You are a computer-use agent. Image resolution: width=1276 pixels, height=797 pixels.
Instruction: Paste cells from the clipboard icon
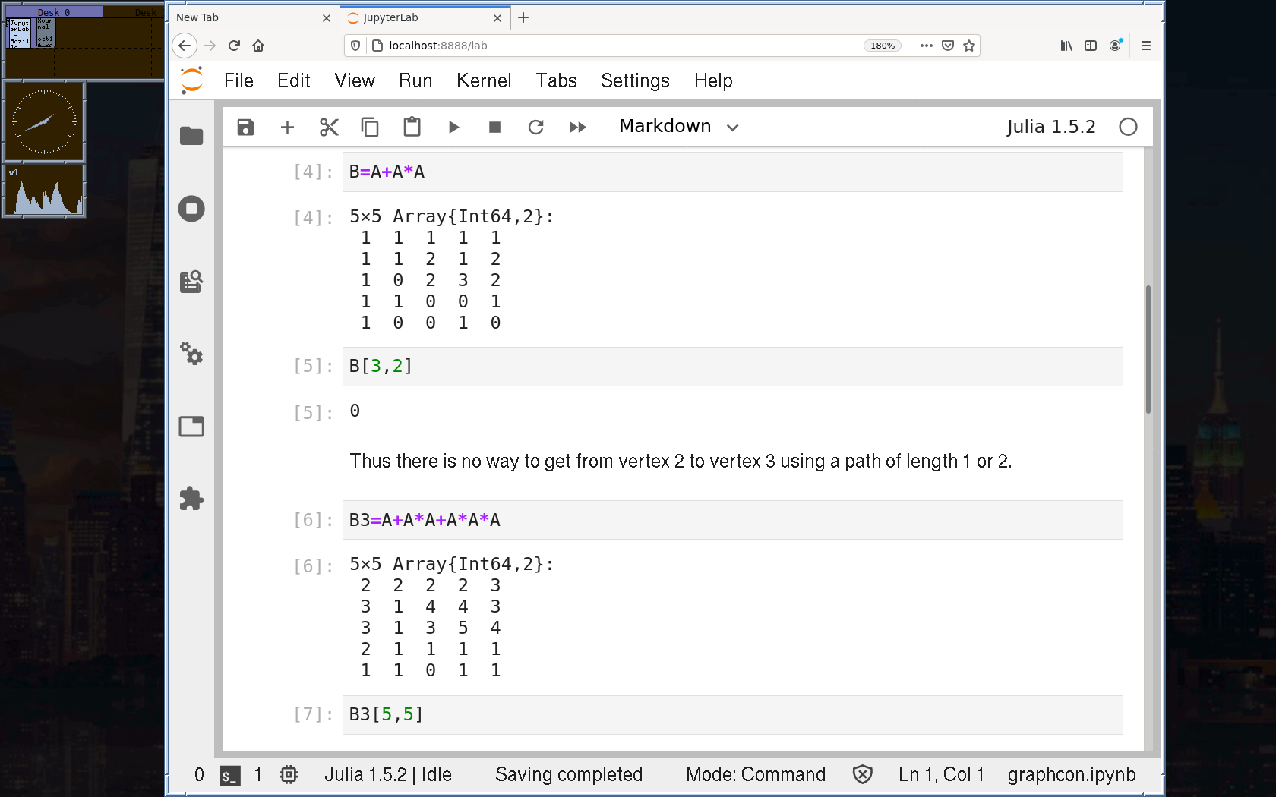(412, 127)
